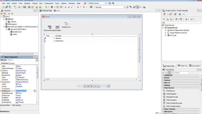
Task: Click TDataSource icon in Tool Palette
Action: [x=164, y=91]
